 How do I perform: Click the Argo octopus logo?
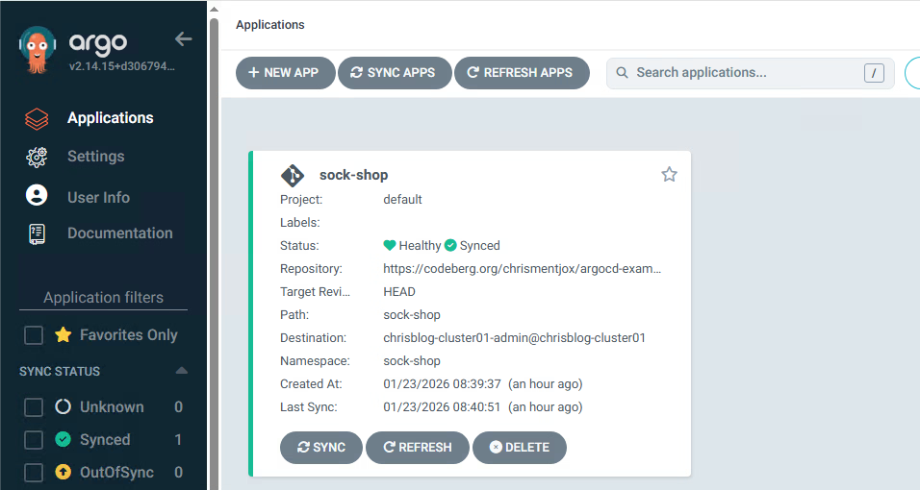(x=37, y=50)
